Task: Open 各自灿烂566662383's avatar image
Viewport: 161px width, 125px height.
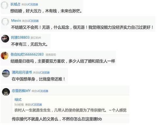Action: [5, 55]
